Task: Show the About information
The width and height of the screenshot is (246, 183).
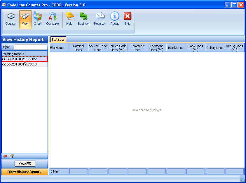Action: pos(115,19)
